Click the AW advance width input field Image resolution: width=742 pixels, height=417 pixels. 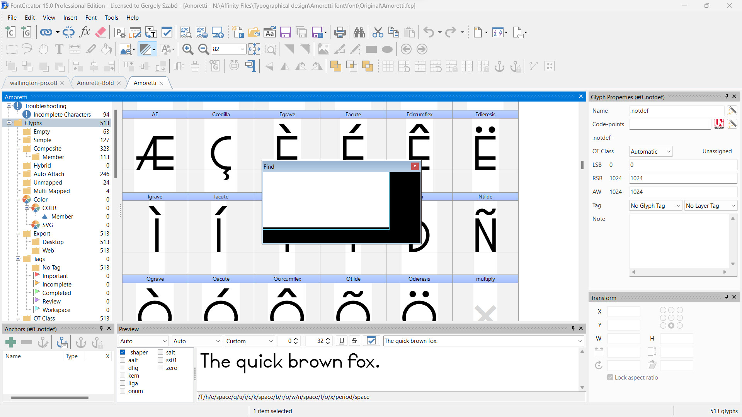click(682, 192)
